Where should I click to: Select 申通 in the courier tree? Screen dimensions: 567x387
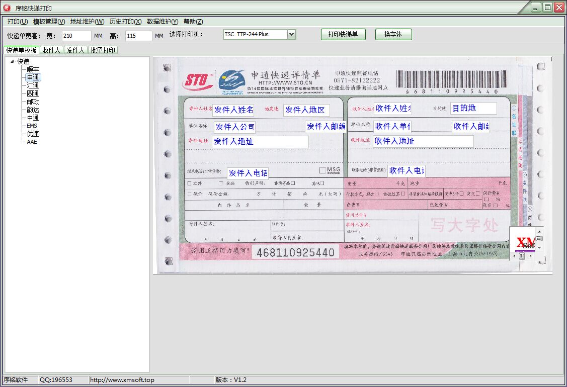(33, 77)
